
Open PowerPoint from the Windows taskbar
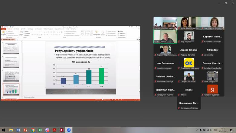pos(25,130)
